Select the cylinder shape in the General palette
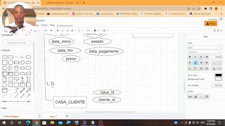The width and height of the screenshot is (225, 126). point(17,68)
